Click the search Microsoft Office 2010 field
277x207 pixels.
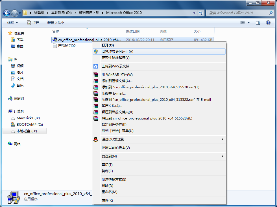[x=240, y=13]
